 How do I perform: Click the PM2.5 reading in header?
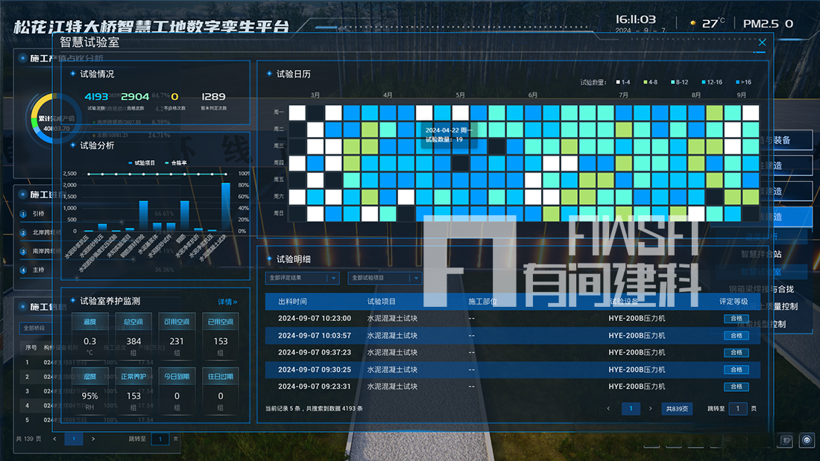coord(769,24)
